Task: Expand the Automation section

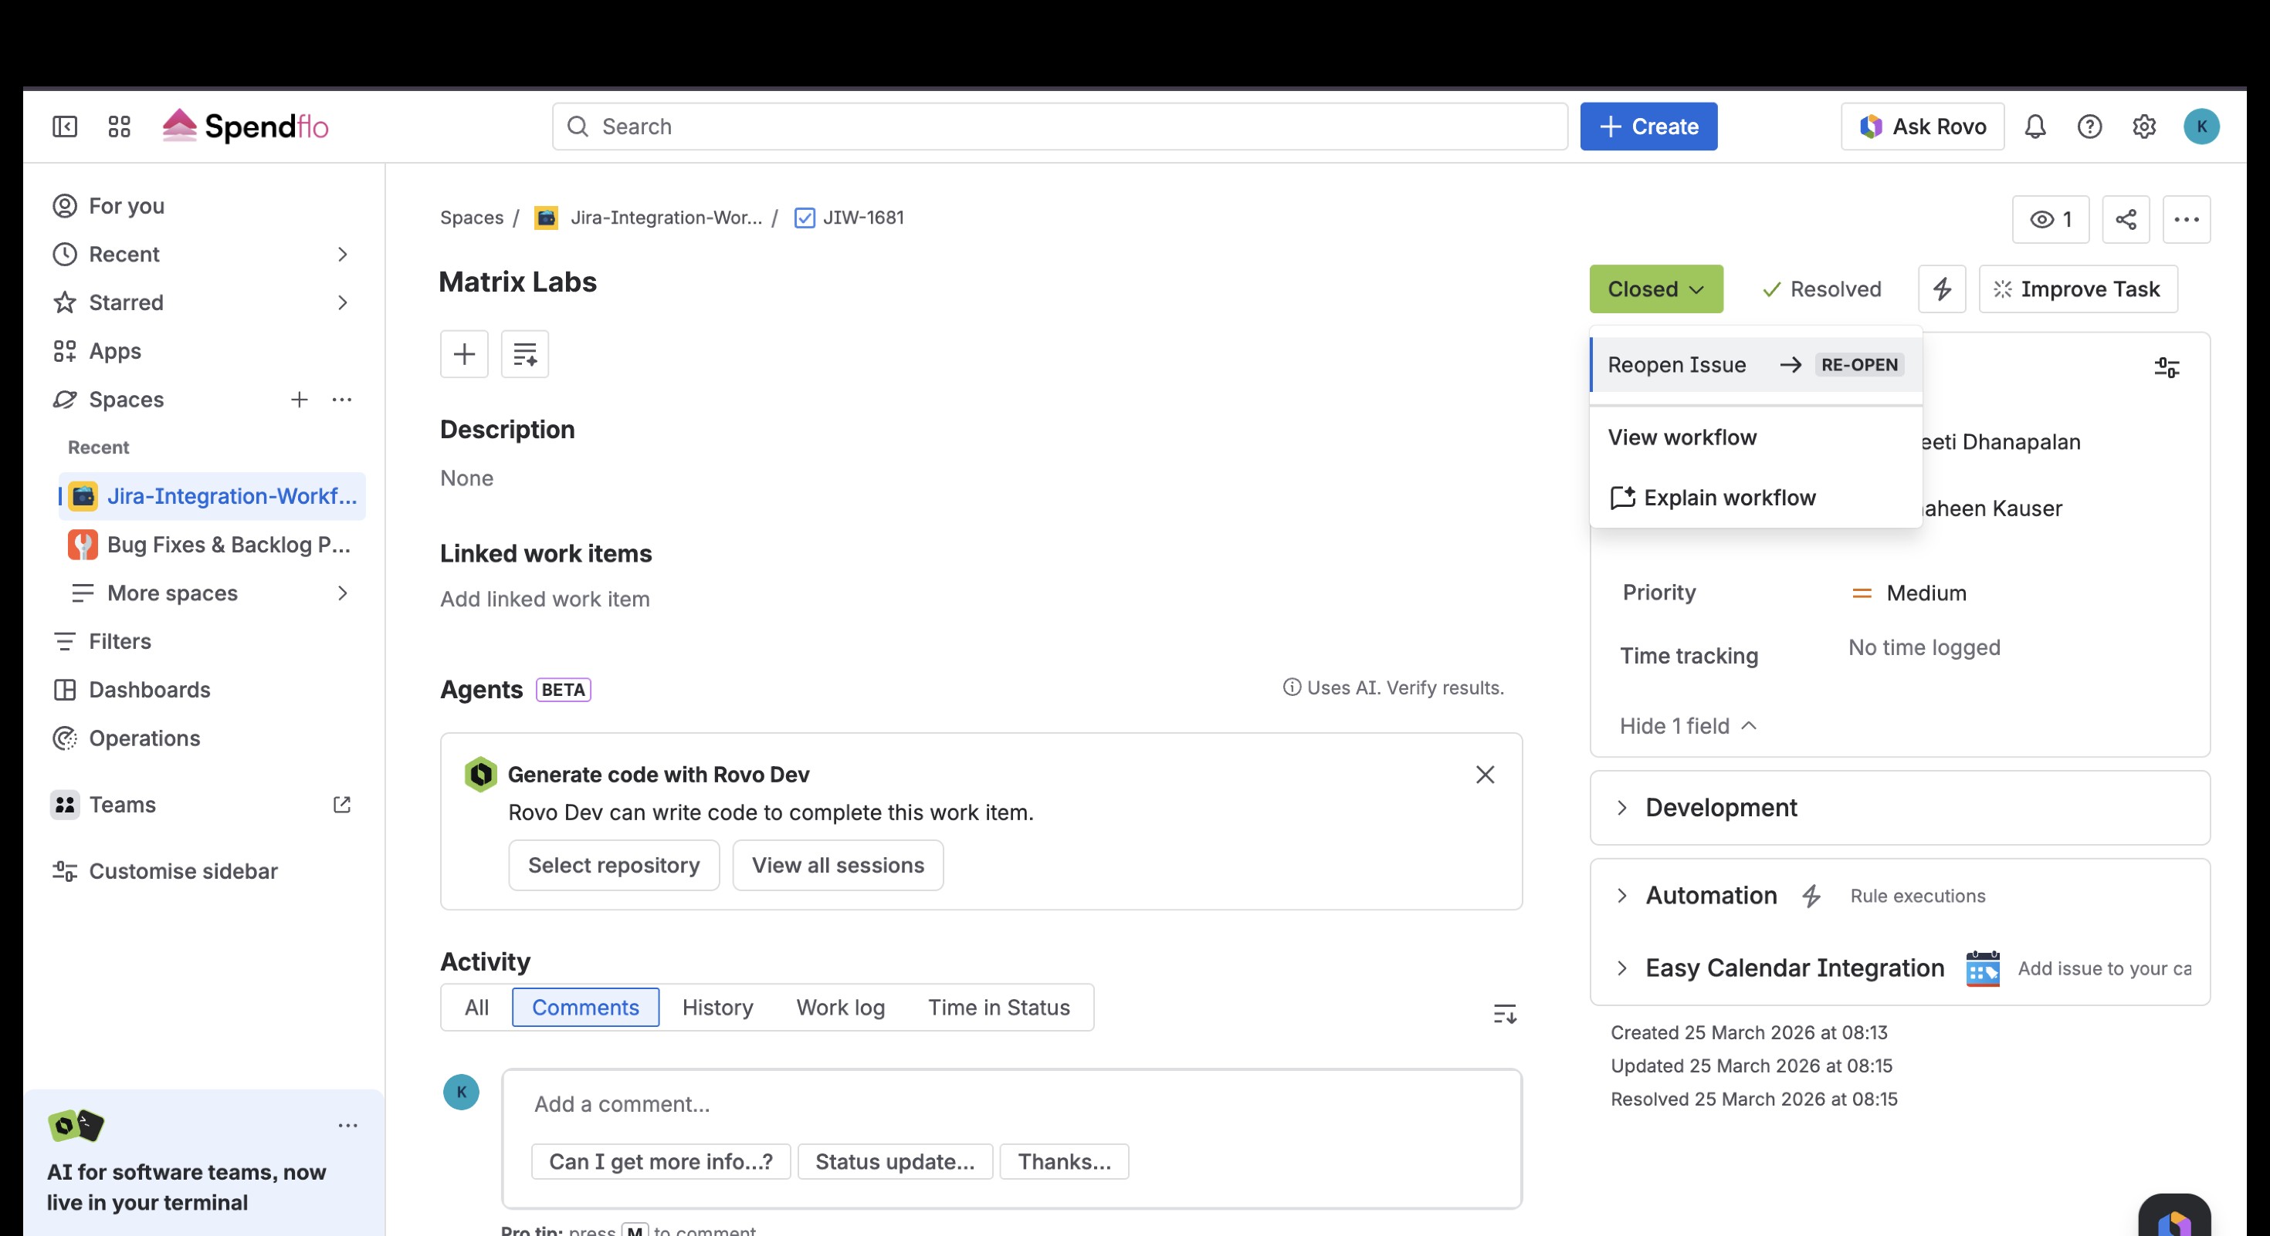Action: point(1622,897)
